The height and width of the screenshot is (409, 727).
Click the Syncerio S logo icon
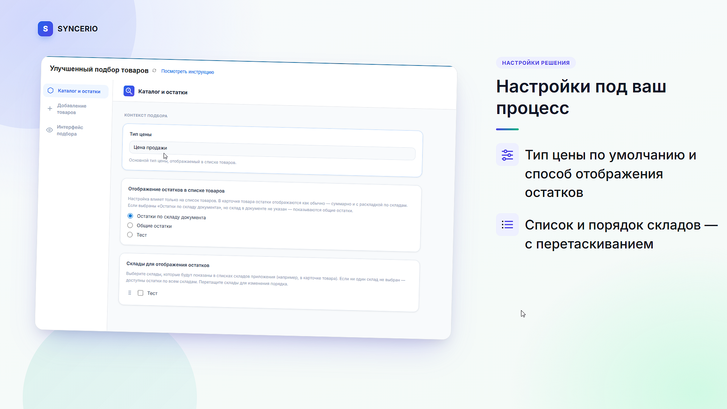45,29
